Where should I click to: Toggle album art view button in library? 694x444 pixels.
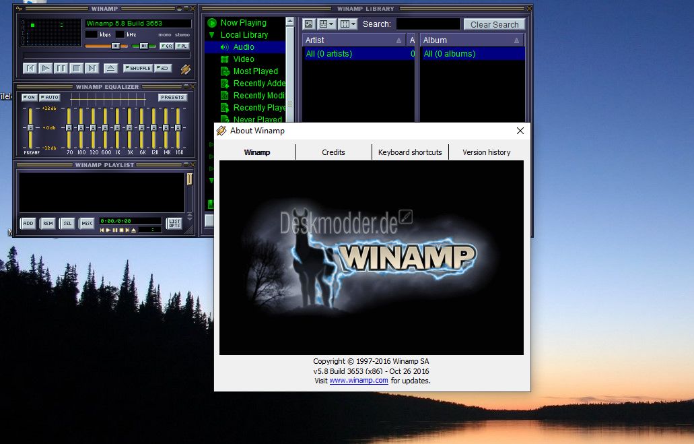[309, 24]
